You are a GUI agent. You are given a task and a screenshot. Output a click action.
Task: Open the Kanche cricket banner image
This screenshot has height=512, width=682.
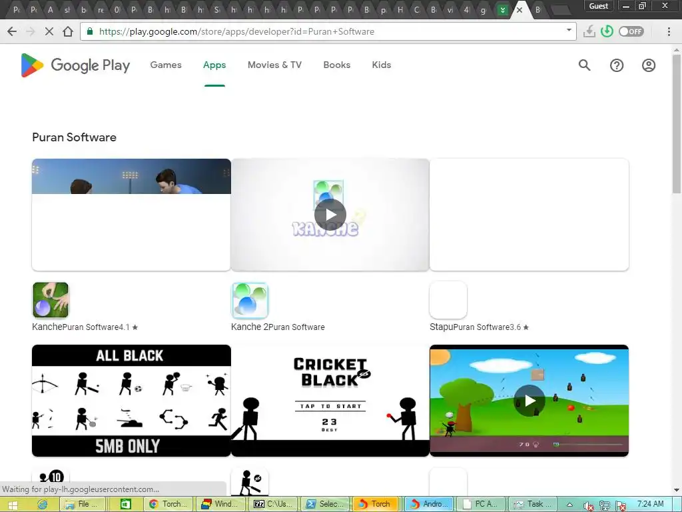click(131, 215)
